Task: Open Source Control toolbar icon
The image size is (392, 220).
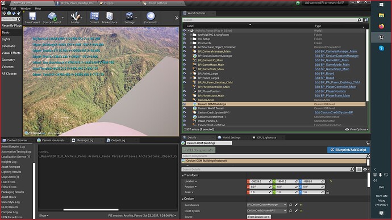Action: coord(52,18)
